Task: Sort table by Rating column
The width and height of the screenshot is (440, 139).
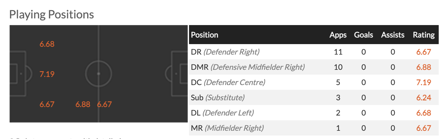Action: click(x=424, y=35)
